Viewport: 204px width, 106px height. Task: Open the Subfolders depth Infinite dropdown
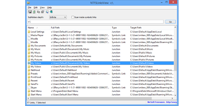point(58,17)
